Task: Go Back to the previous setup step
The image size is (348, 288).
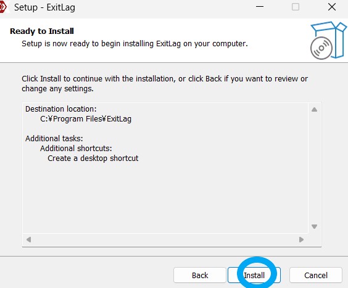Action: click(200, 275)
